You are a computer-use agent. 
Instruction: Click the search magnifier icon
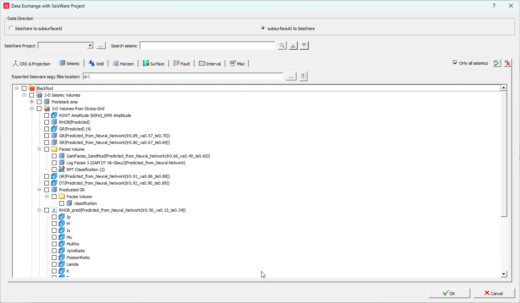[x=282, y=45]
